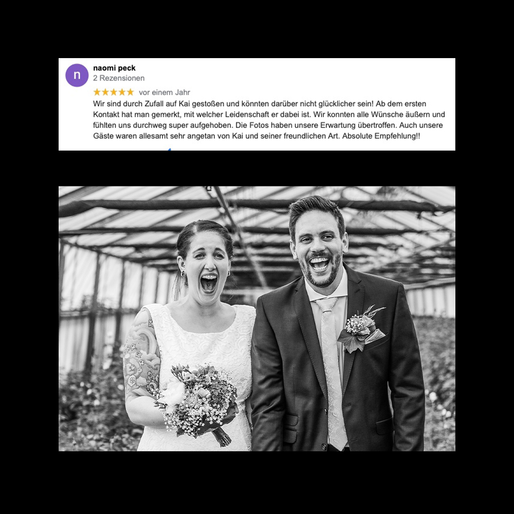Select the third gold rating star

114,92
